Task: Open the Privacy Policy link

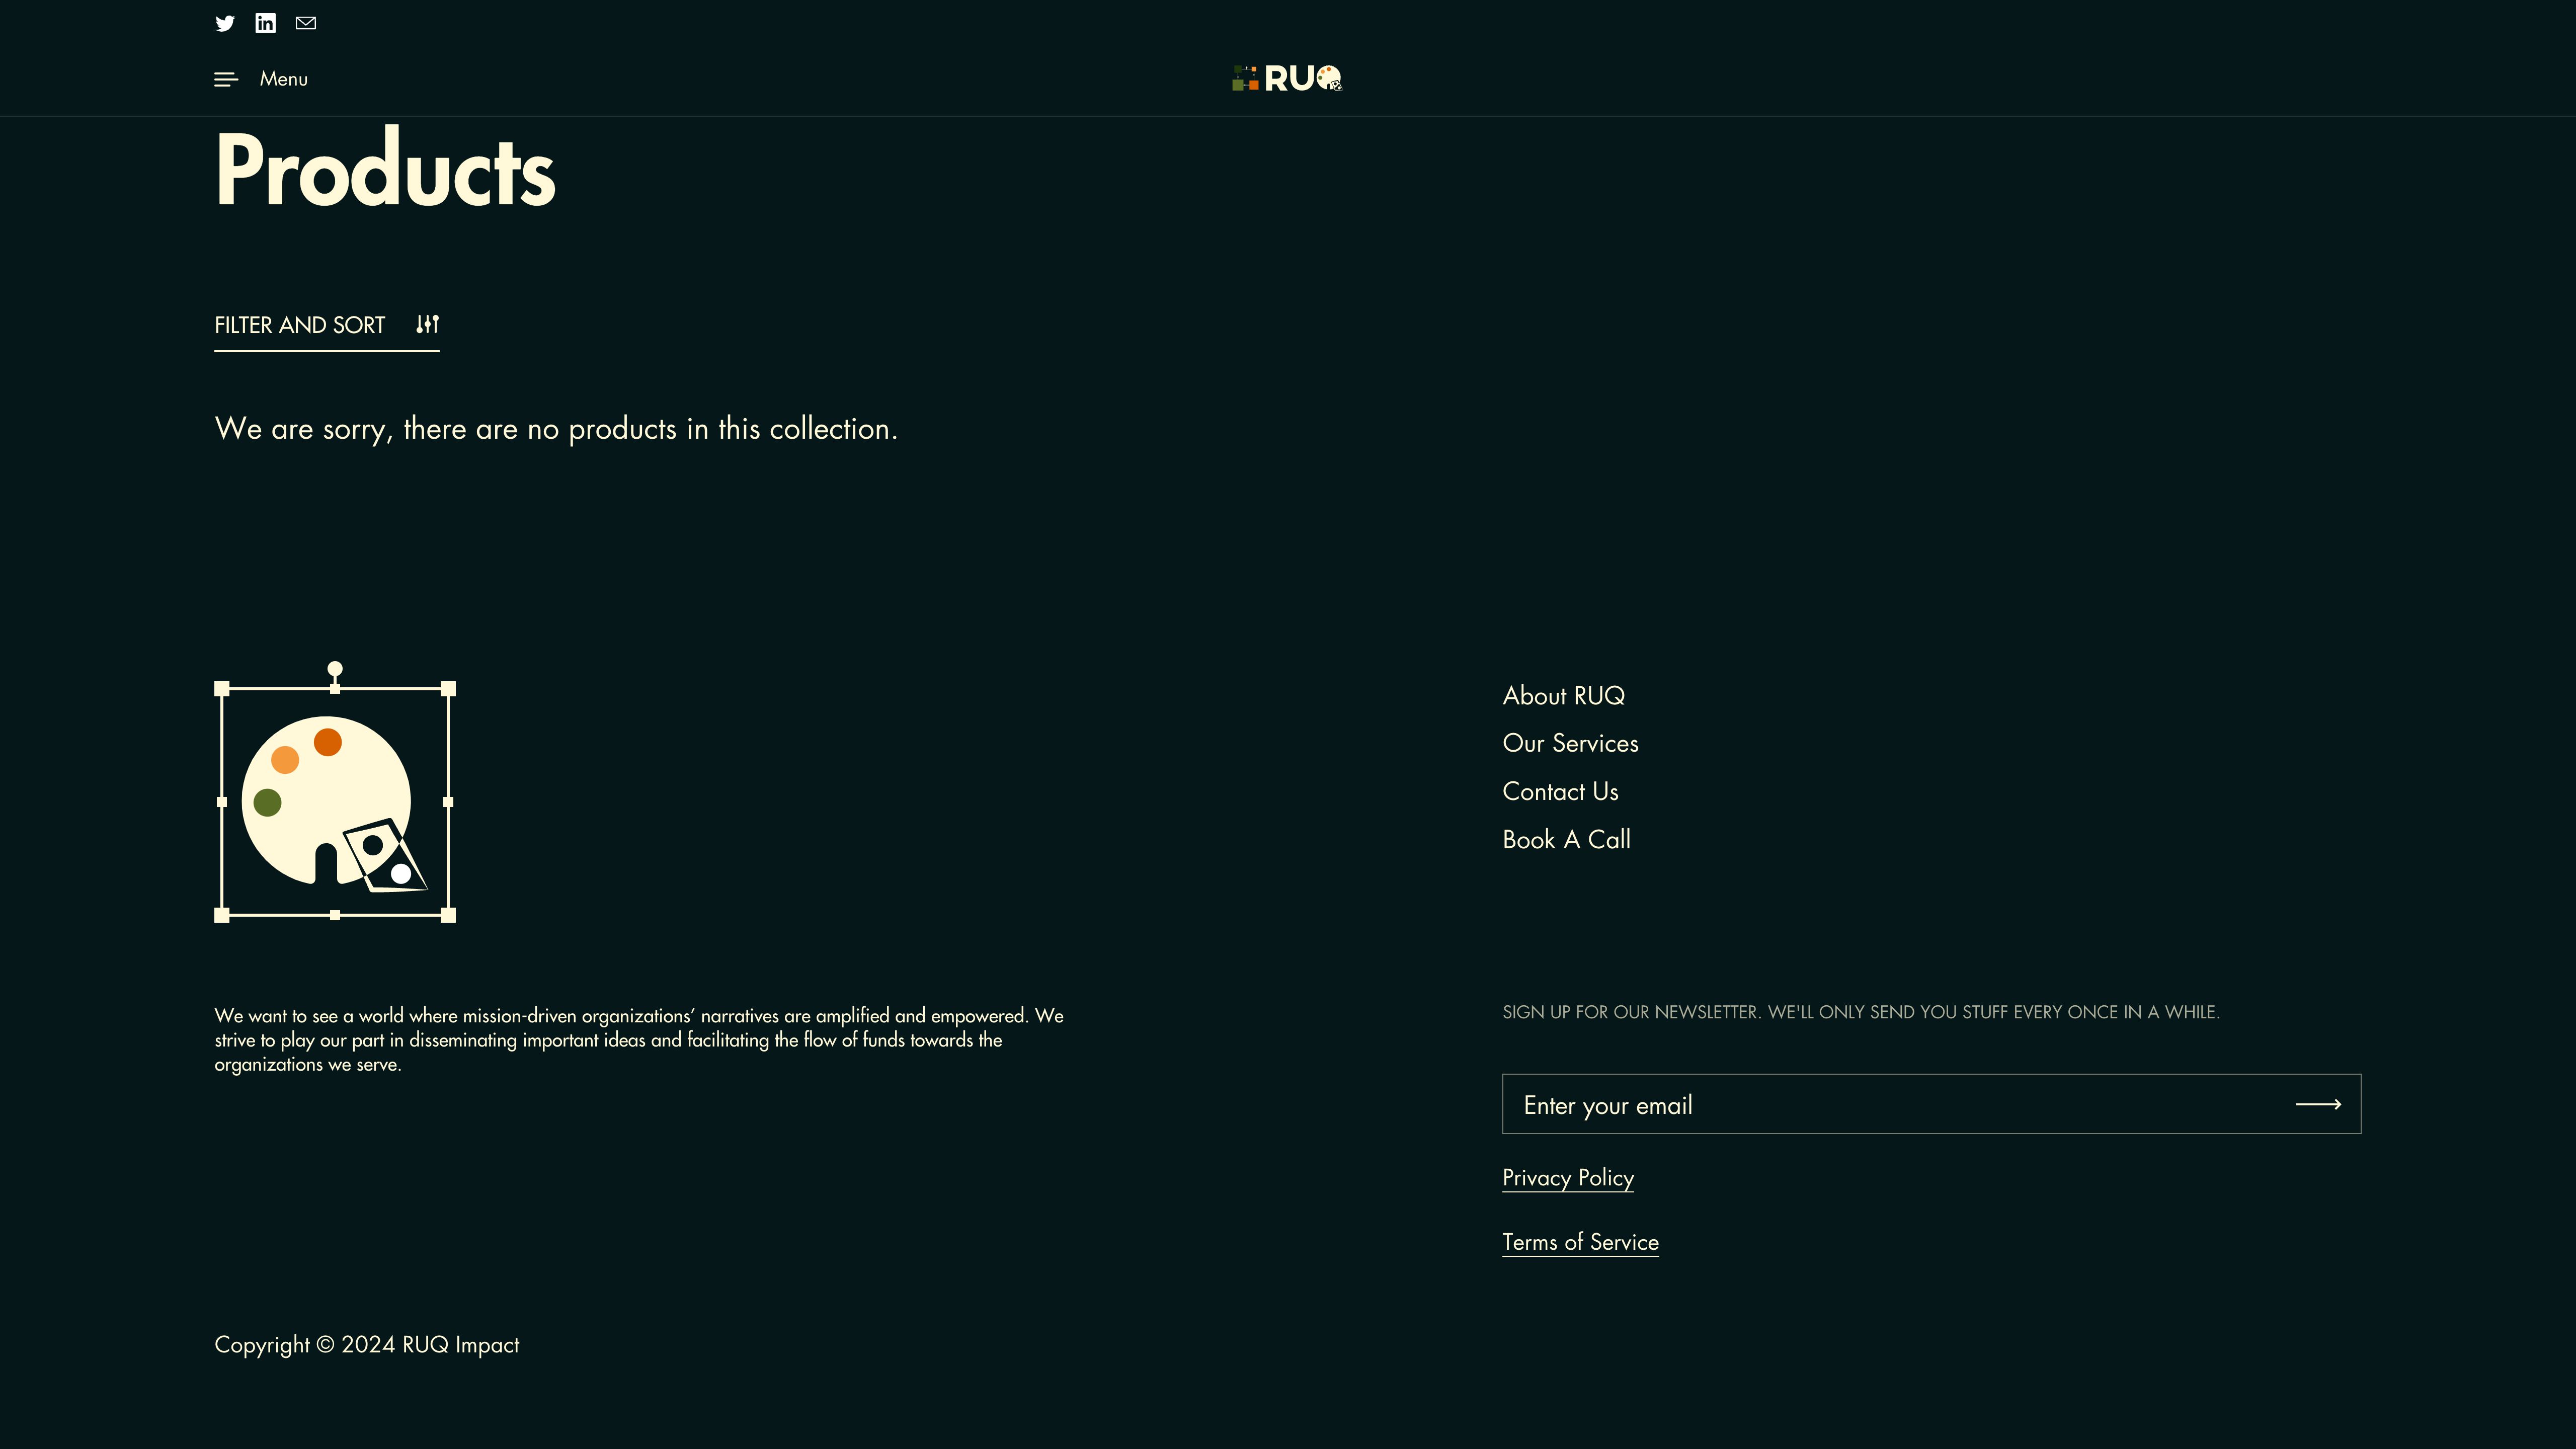Action: [1568, 1177]
